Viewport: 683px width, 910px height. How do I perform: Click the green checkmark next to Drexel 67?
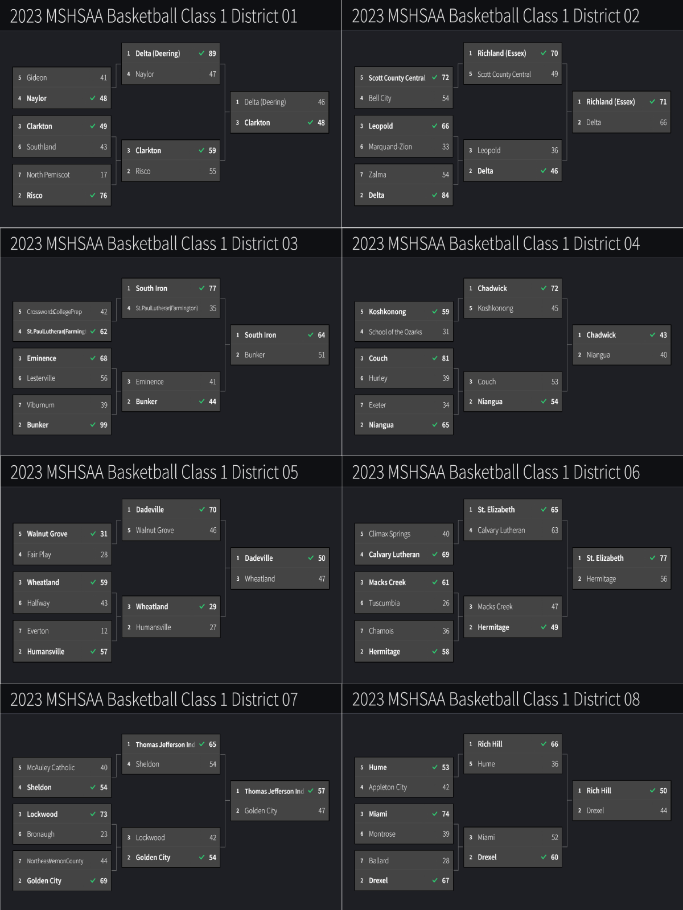(435, 880)
